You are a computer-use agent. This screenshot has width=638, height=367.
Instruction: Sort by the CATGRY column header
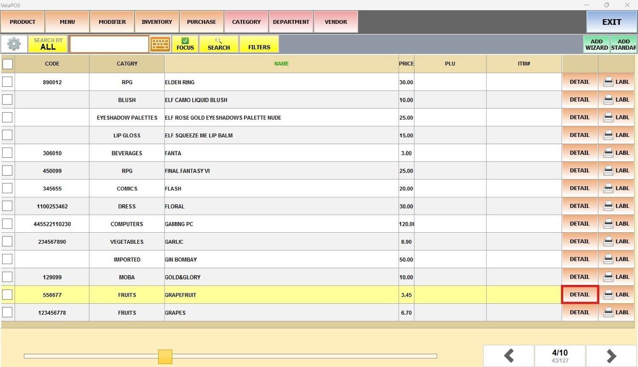pos(127,64)
